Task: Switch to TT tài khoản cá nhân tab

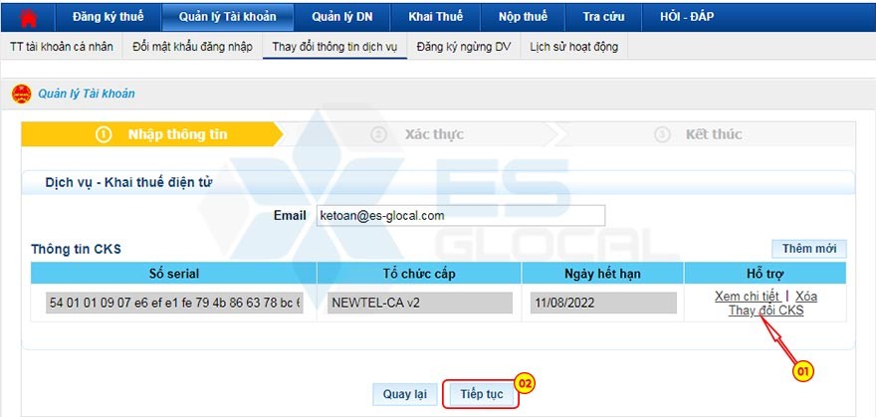Action: tap(62, 47)
